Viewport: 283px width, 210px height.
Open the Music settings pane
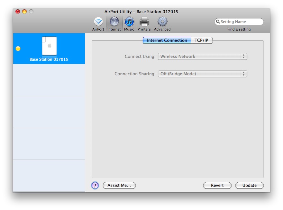tap(129, 24)
